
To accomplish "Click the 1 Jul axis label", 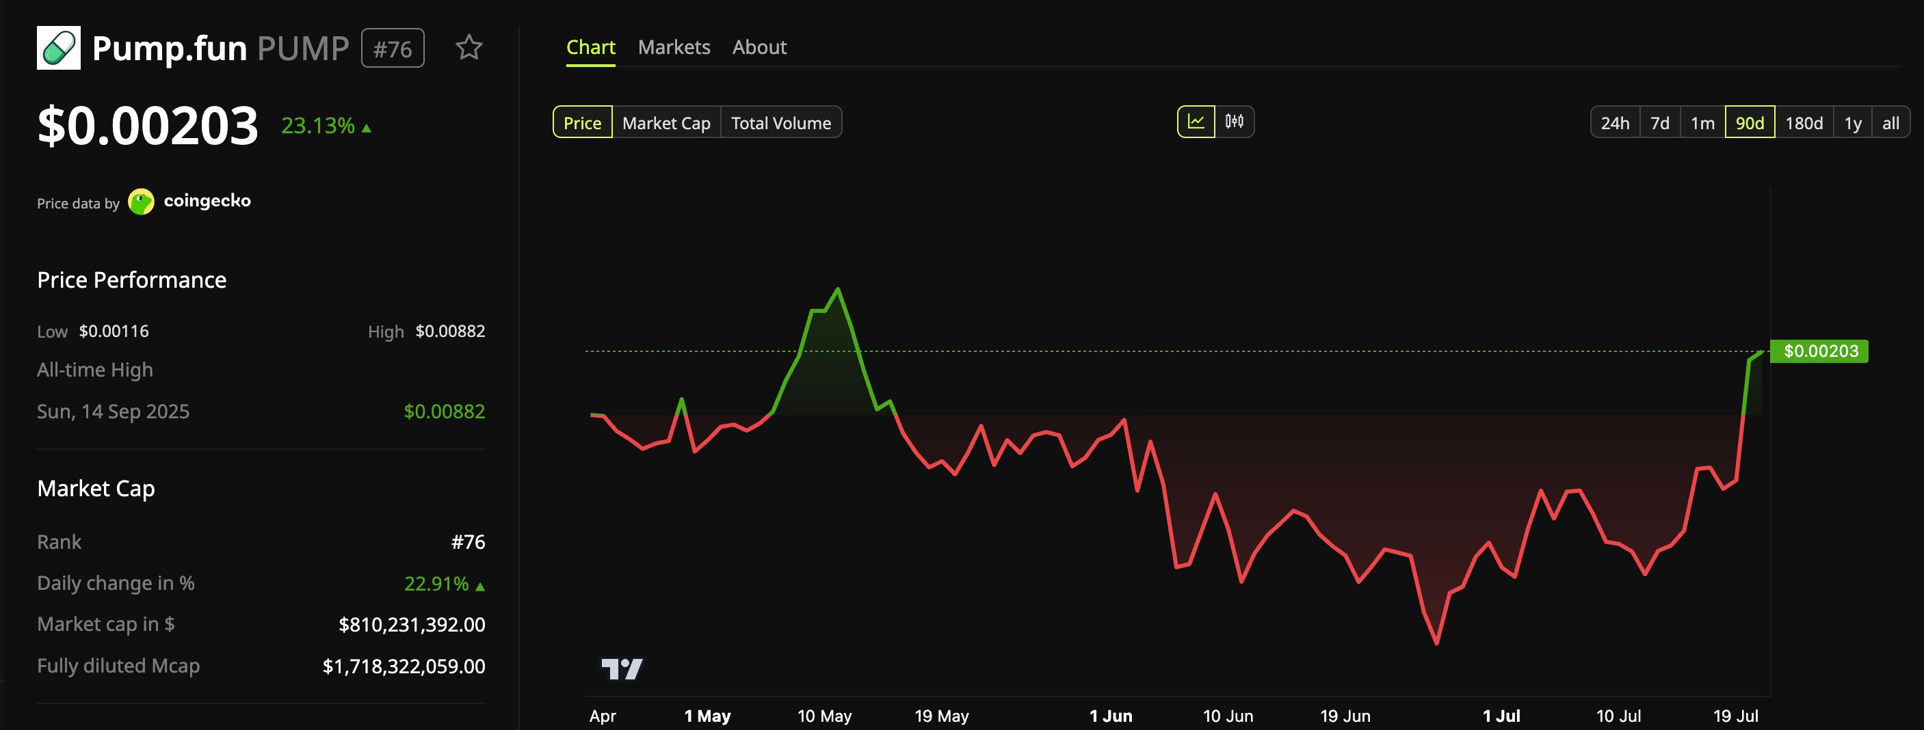I will click(x=1501, y=716).
